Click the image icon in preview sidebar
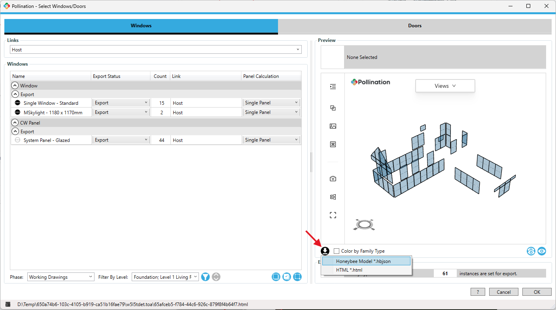The image size is (556, 310). (333, 126)
